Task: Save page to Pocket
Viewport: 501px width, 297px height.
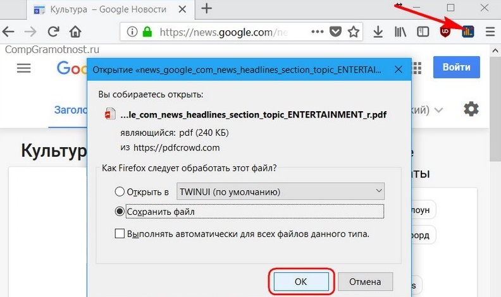Action: [335, 32]
